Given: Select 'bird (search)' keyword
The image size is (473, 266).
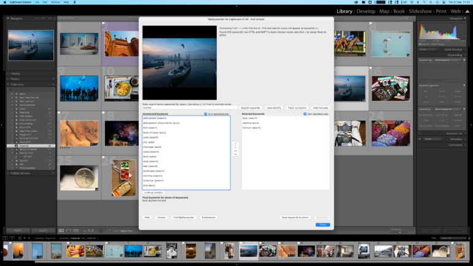Looking at the screenshot, I should click(150, 128).
